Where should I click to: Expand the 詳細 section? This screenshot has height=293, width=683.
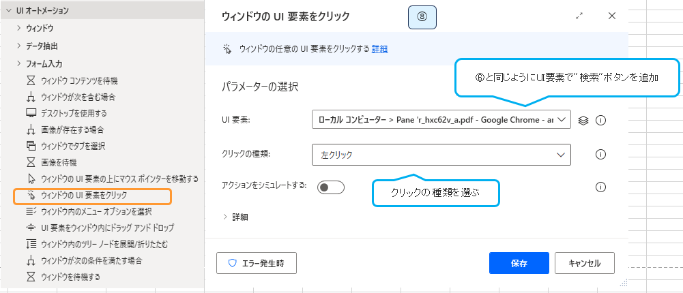[x=235, y=217]
